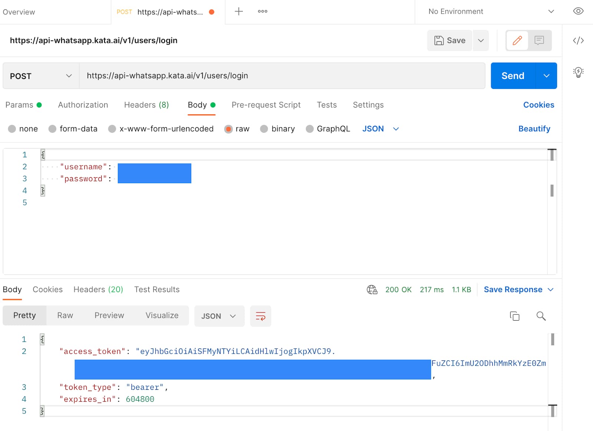Open the Pre-request Script tab
This screenshot has width=593, height=431.
point(266,105)
